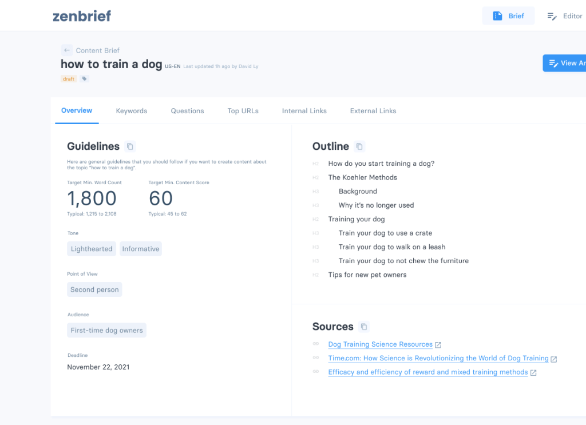Screen dimensions: 586x425
Task: Click the zenbrief logo
Action: 82,16
